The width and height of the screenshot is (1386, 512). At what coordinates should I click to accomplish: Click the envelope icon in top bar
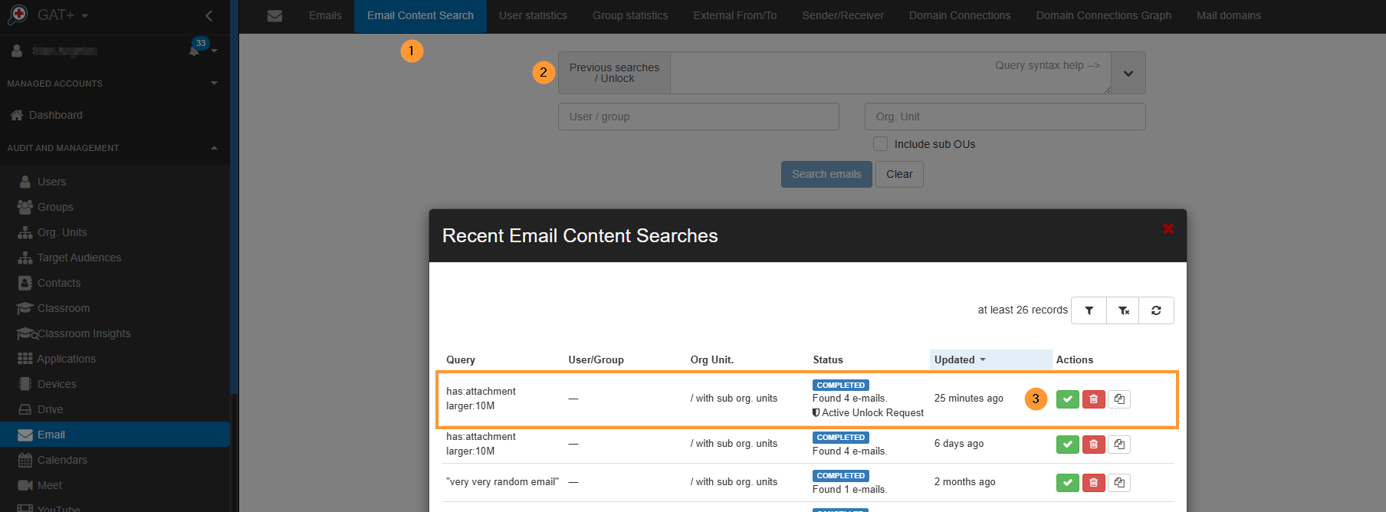(x=274, y=16)
